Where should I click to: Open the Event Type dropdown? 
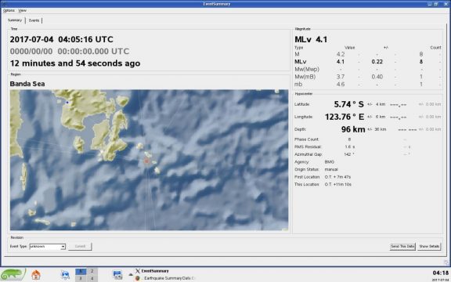(x=48, y=247)
